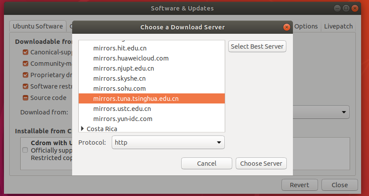
Task: Switch to the Ubuntu Software tab
Action: pos(37,26)
